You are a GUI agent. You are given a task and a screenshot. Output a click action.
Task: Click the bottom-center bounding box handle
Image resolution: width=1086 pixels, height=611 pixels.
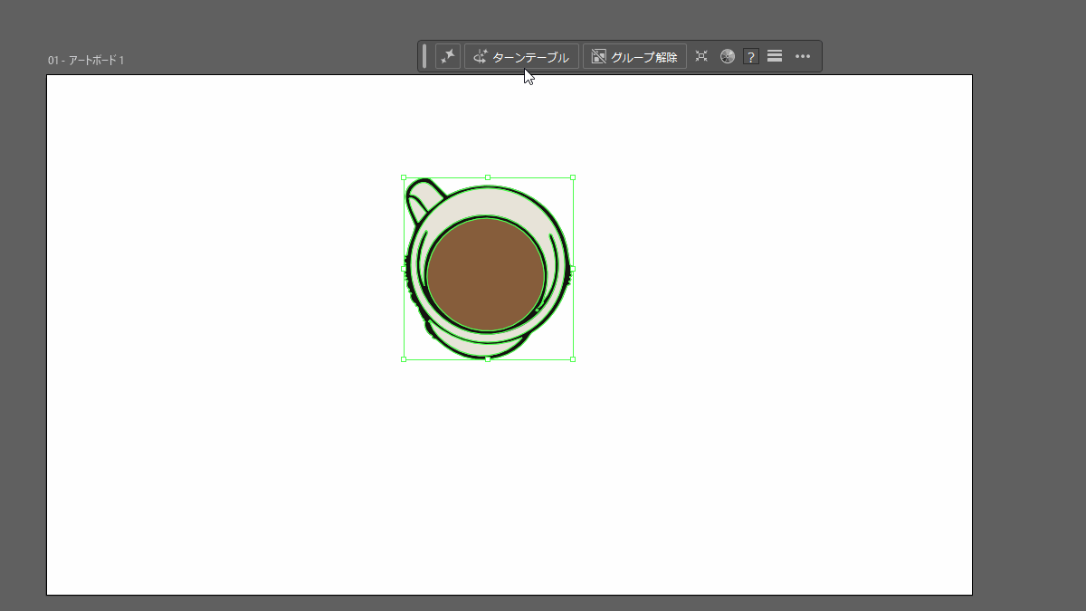point(488,359)
